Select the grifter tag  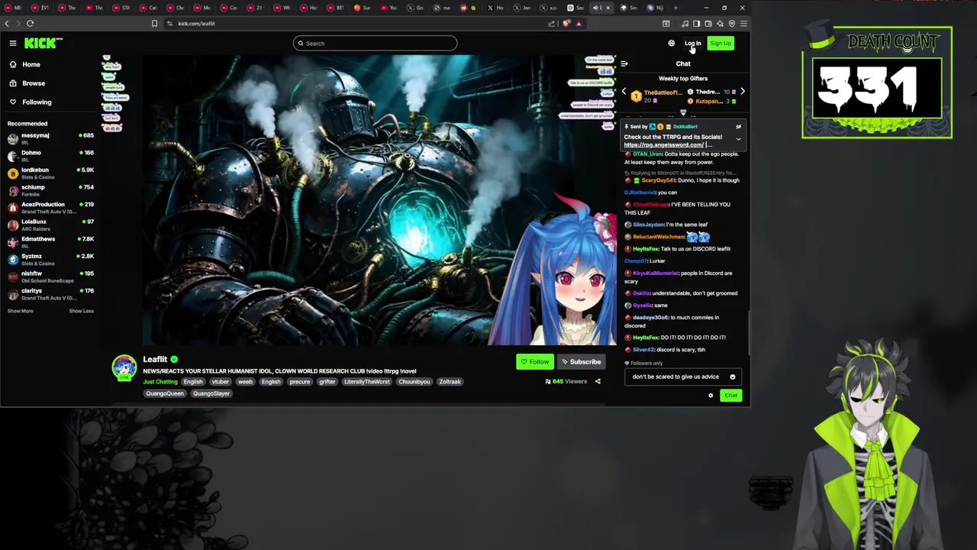[327, 382]
